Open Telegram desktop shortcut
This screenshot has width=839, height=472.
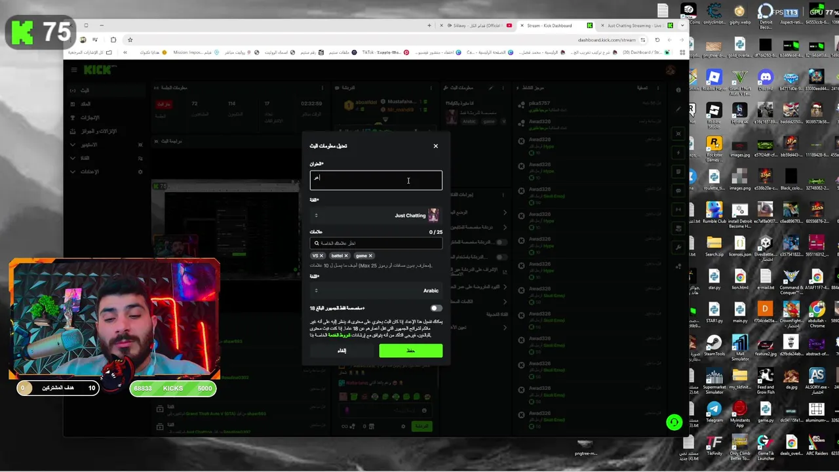pos(714,412)
